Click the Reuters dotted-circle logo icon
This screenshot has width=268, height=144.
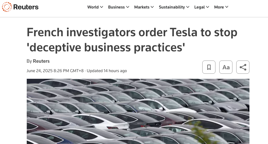tap(7, 7)
